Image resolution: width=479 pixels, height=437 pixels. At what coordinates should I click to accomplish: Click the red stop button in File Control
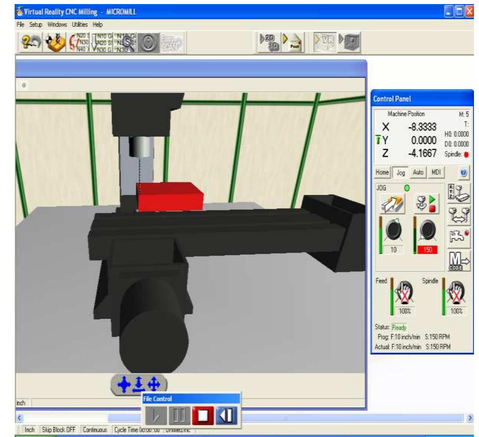point(203,416)
